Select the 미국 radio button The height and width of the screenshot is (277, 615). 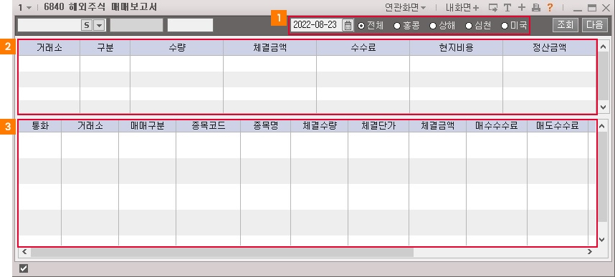[505, 26]
